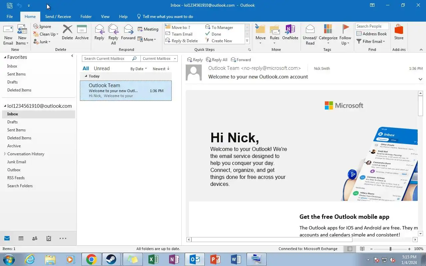Switch to the Send / Receive tab
This screenshot has height=266, width=426.
coord(58,17)
